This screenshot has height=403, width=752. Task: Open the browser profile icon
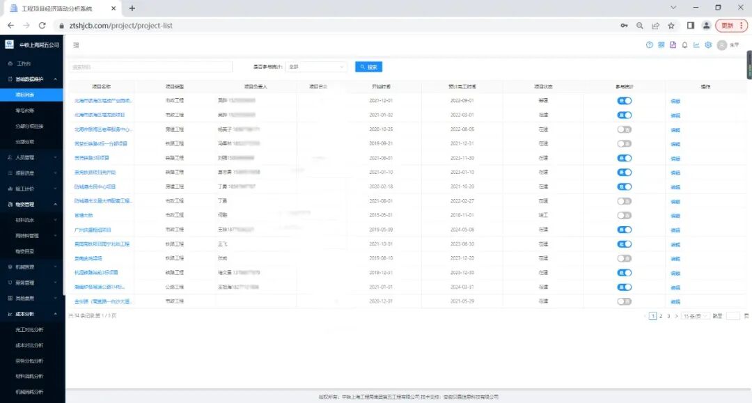point(707,25)
